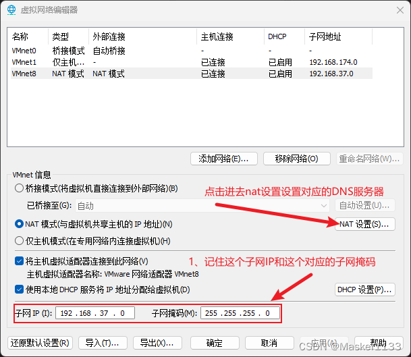The image size is (411, 357).
Task: Open the 已桥接至 dropdown
Action: click(x=202, y=206)
